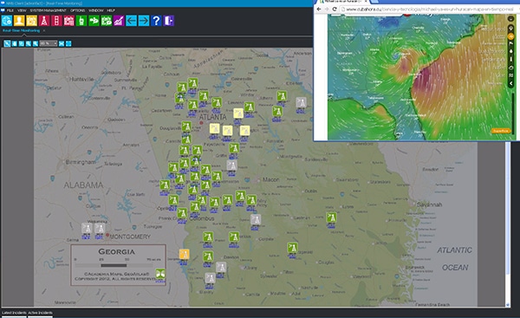Click the browser address bar URL
This screenshot has width=520, height=318.
click(428, 10)
